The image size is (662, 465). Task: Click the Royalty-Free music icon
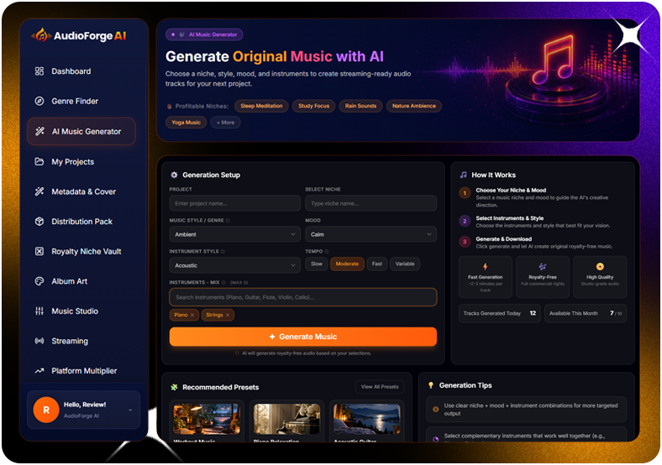pos(543,266)
